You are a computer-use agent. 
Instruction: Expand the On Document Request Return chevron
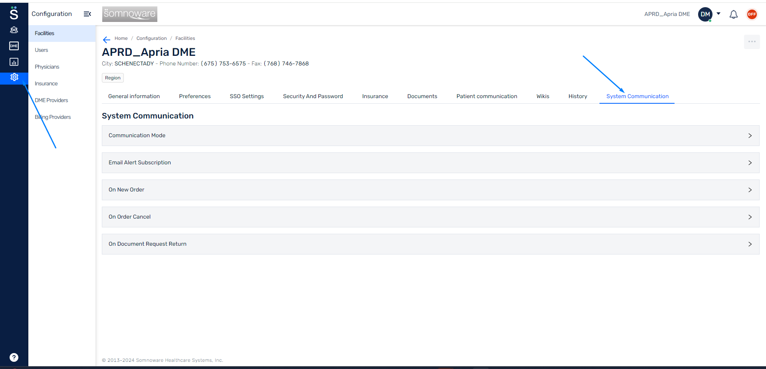click(x=750, y=244)
